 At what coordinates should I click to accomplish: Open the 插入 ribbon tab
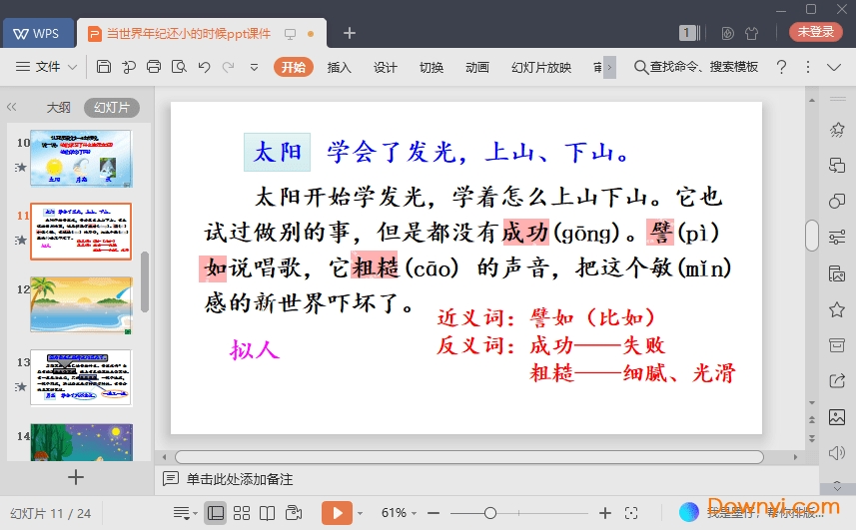tap(340, 67)
